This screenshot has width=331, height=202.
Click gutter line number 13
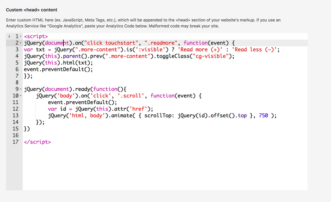(x=15, y=116)
